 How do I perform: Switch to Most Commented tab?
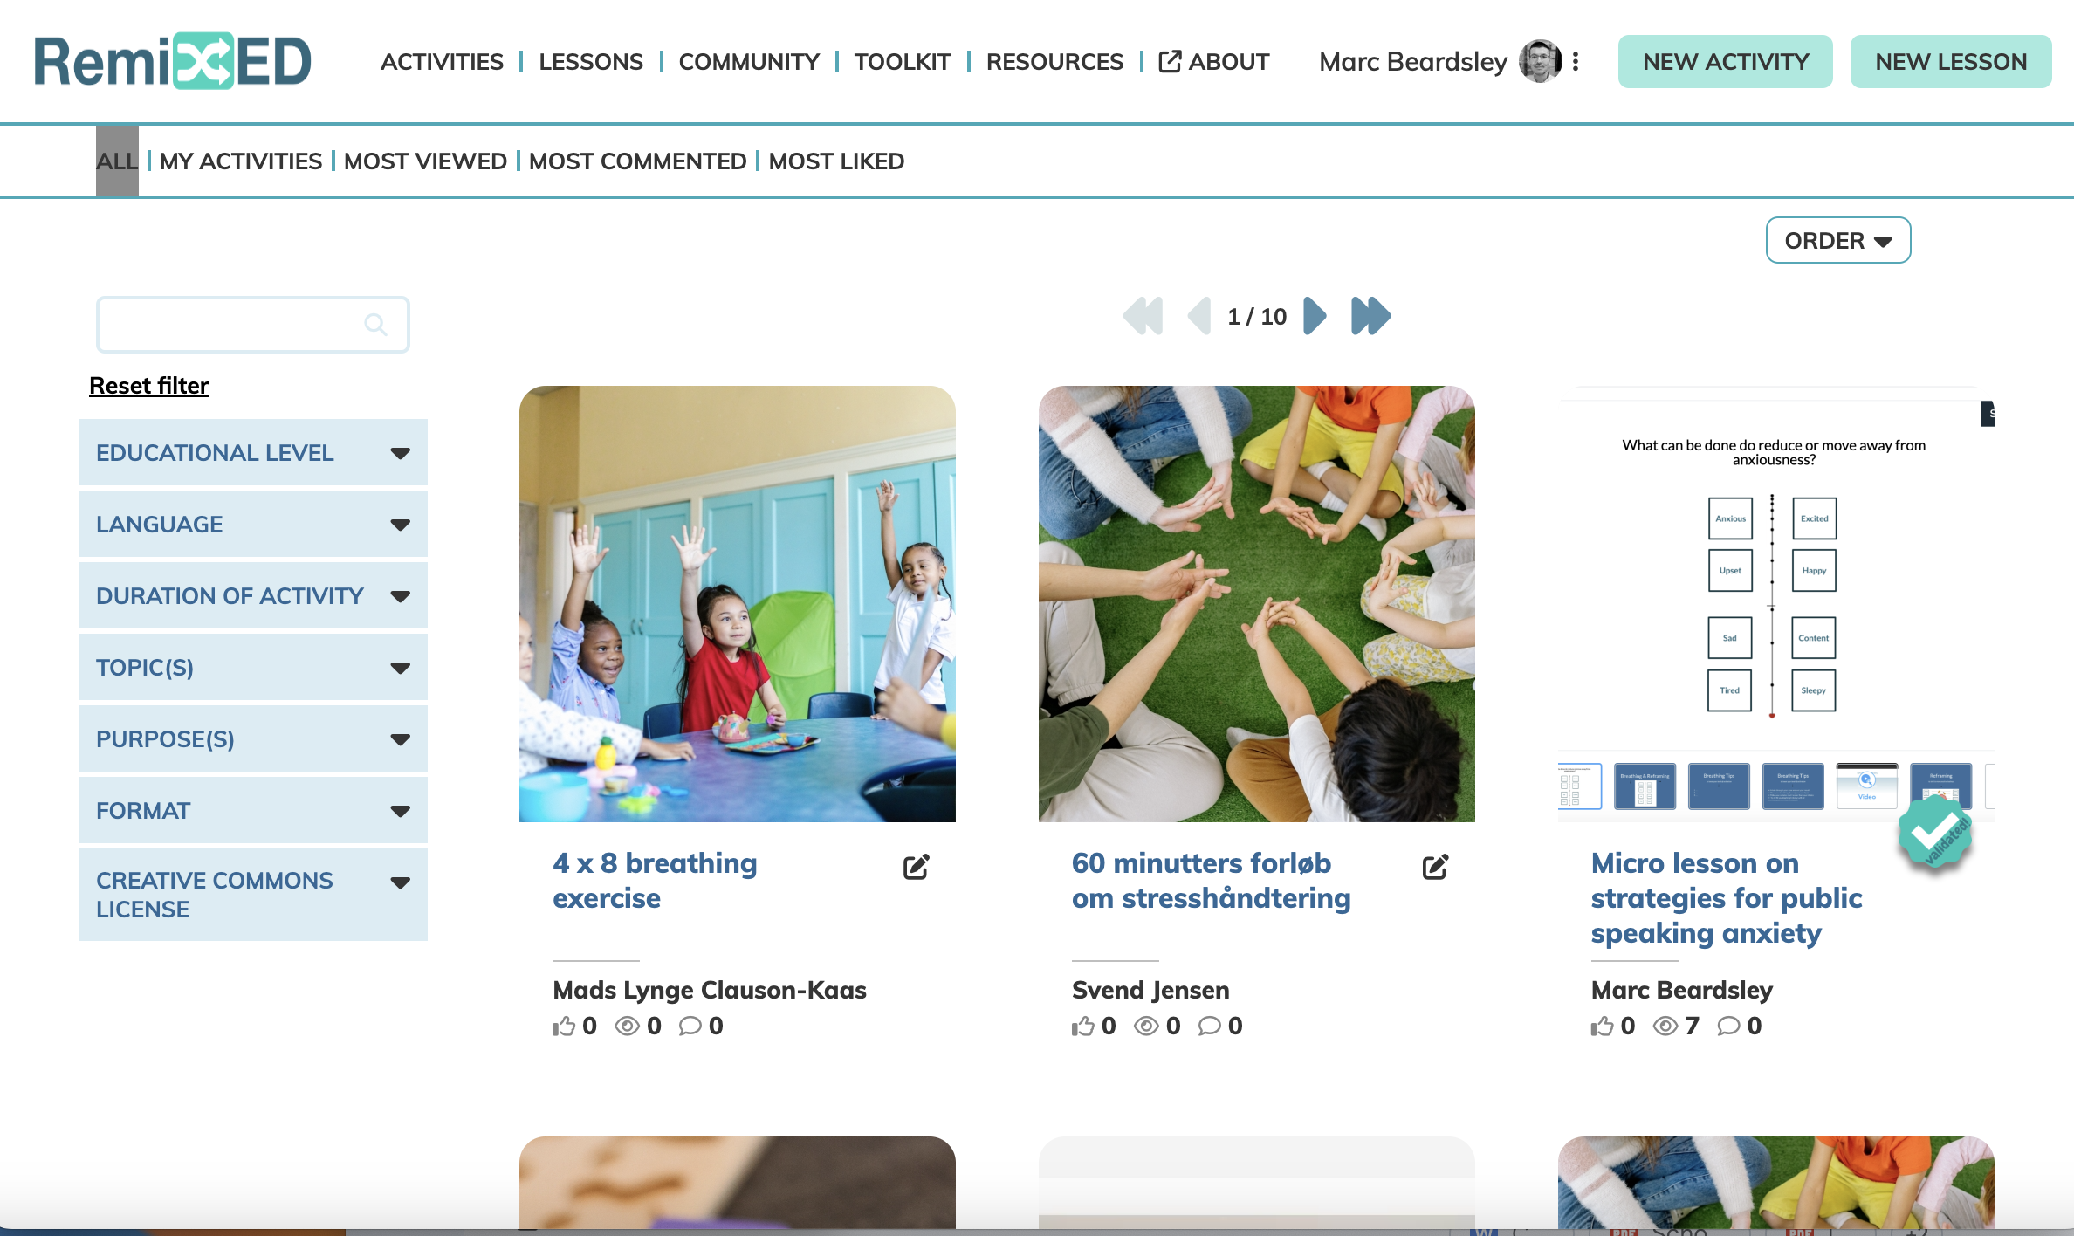(638, 161)
